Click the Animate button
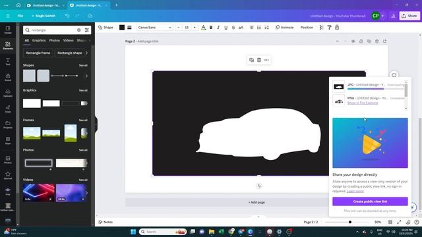This screenshot has height=237, width=422. [x=284, y=28]
